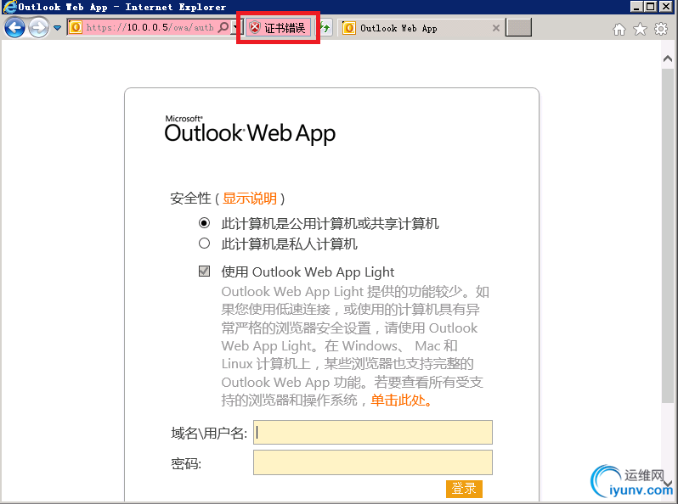Screen dimensions: 678x504
Task: Click the Internet Explorer logo in title bar
Action: coord(9,7)
